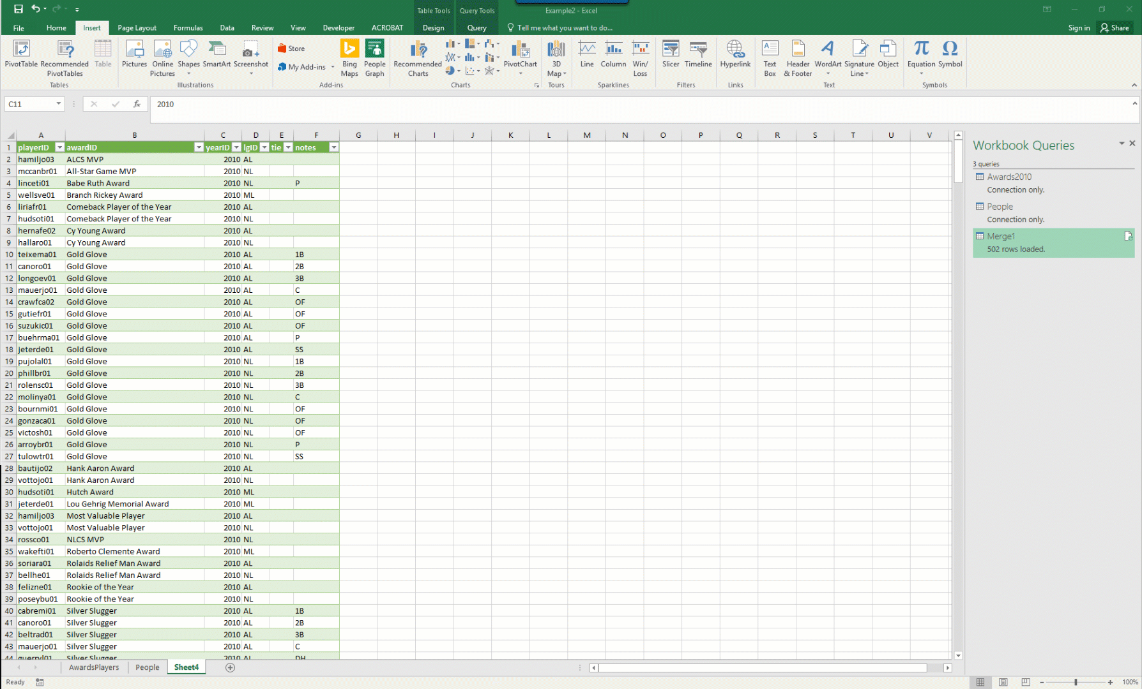Open the Symbol insert dialog

[x=950, y=54]
